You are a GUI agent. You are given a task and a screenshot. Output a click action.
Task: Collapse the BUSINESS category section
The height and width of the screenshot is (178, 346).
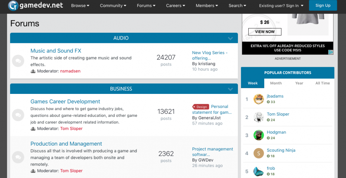[230, 89]
